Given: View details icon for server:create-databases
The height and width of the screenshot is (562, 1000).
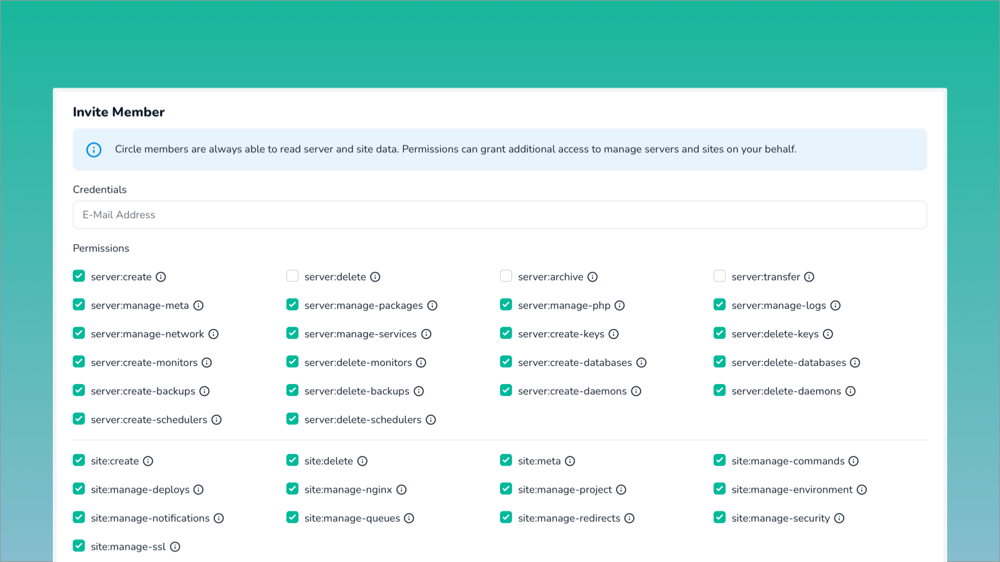Looking at the screenshot, I should pos(642,362).
